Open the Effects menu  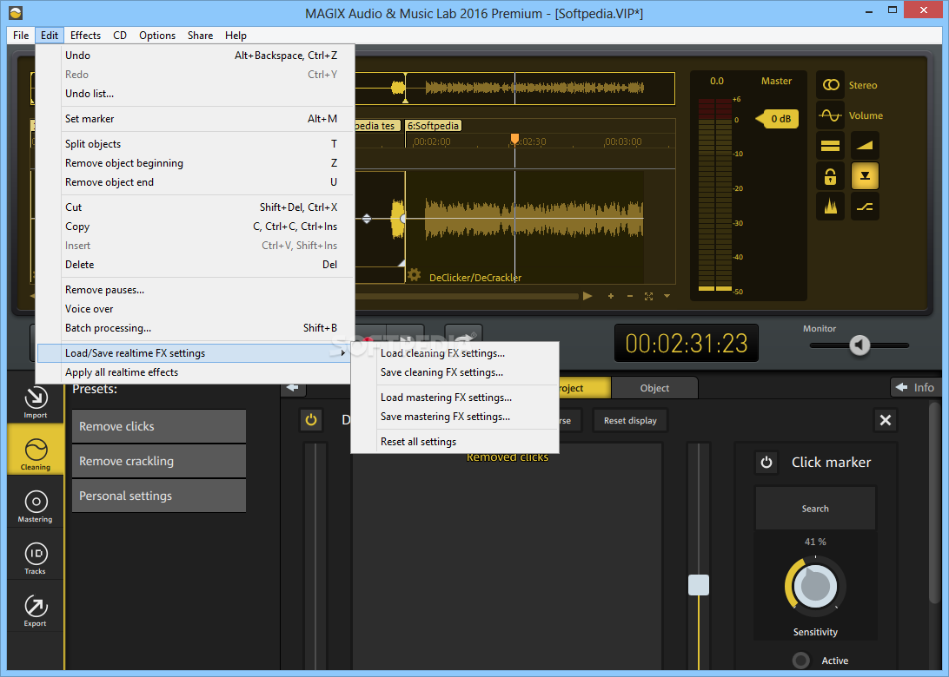point(85,35)
